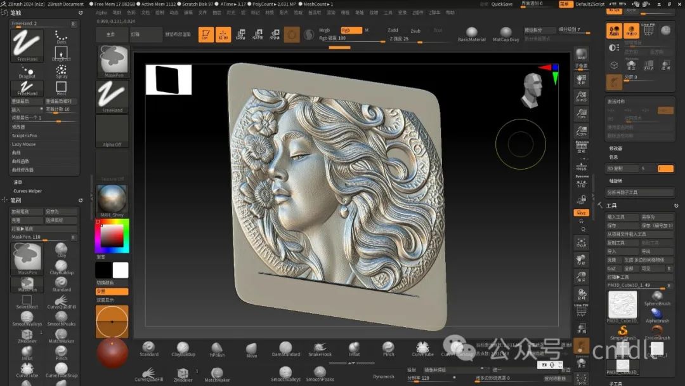Choose hPolish brush in bottom shelf
The image size is (685, 386).
(x=217, y=350)
